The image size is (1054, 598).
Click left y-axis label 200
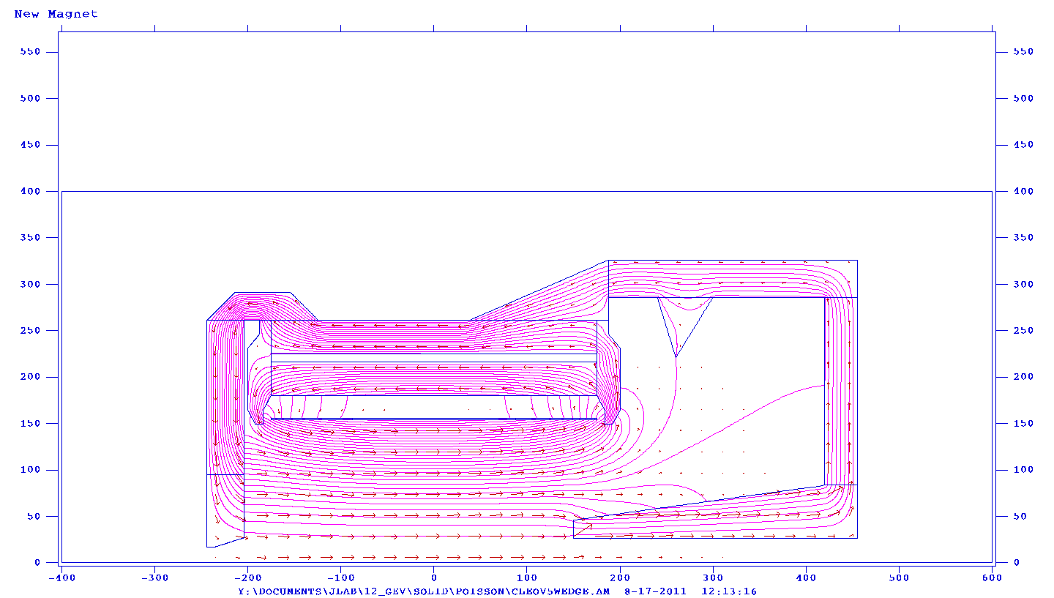point(30,377)
